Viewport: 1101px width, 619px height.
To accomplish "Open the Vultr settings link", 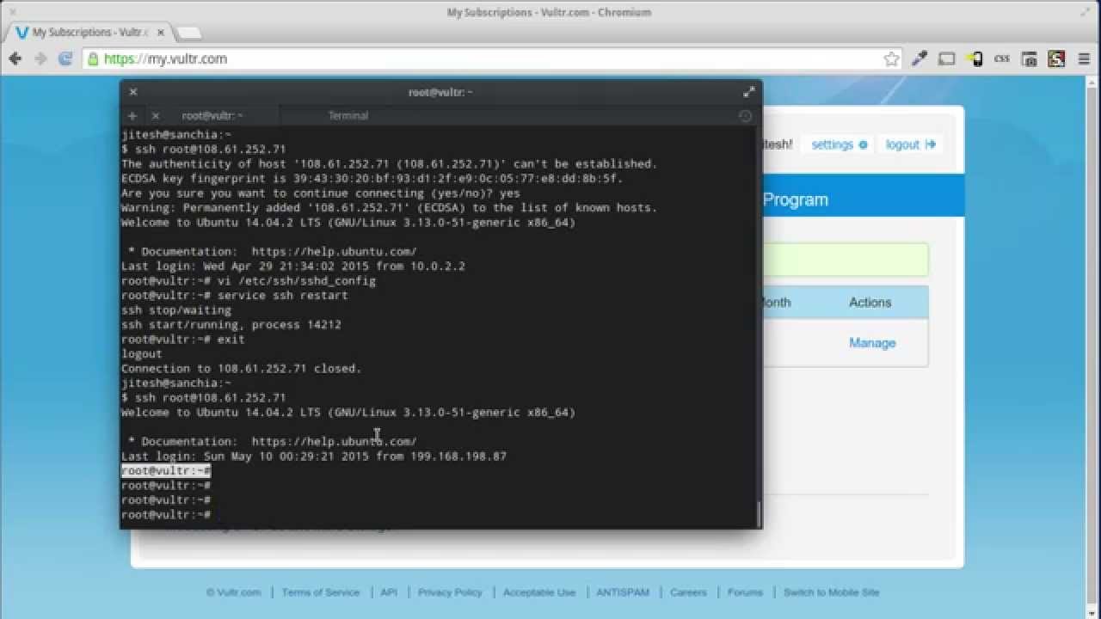I will point(840,144).
